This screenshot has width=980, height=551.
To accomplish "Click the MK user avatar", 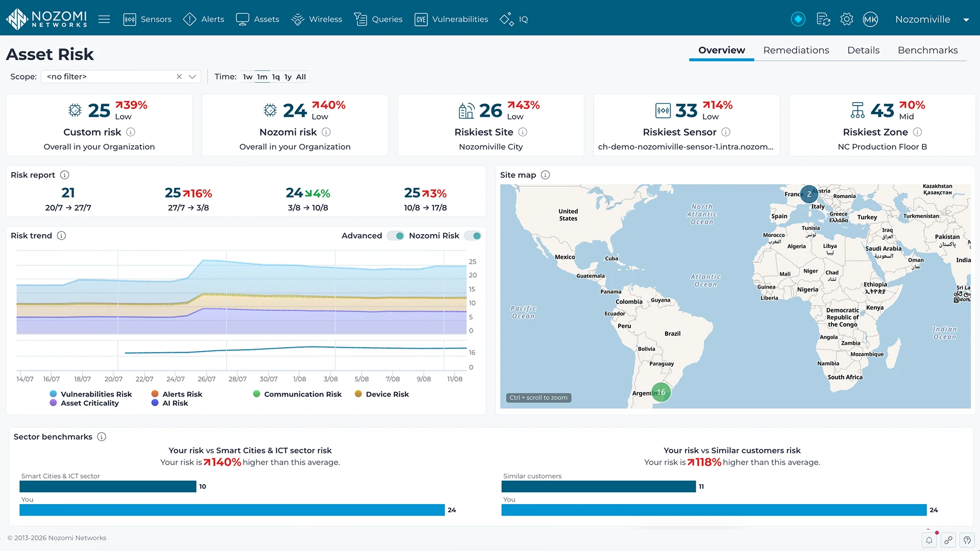I will coord(870,19).
